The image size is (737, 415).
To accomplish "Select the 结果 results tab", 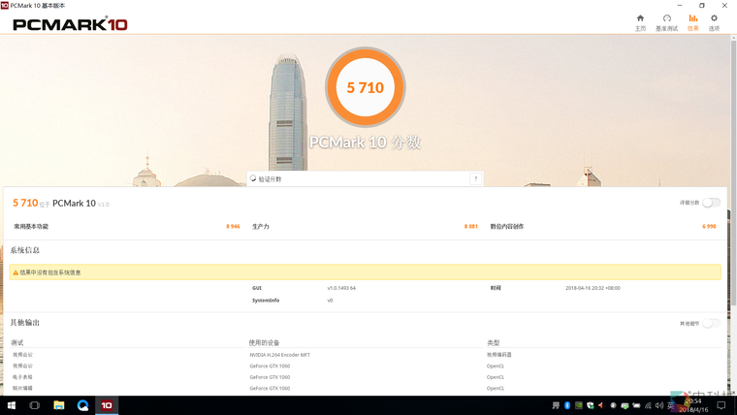I will pos(692,22).
